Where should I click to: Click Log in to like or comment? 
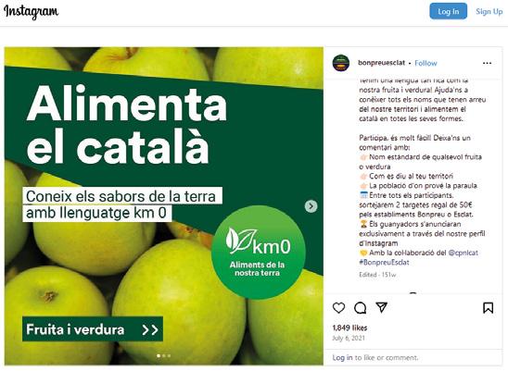point(342,358)
